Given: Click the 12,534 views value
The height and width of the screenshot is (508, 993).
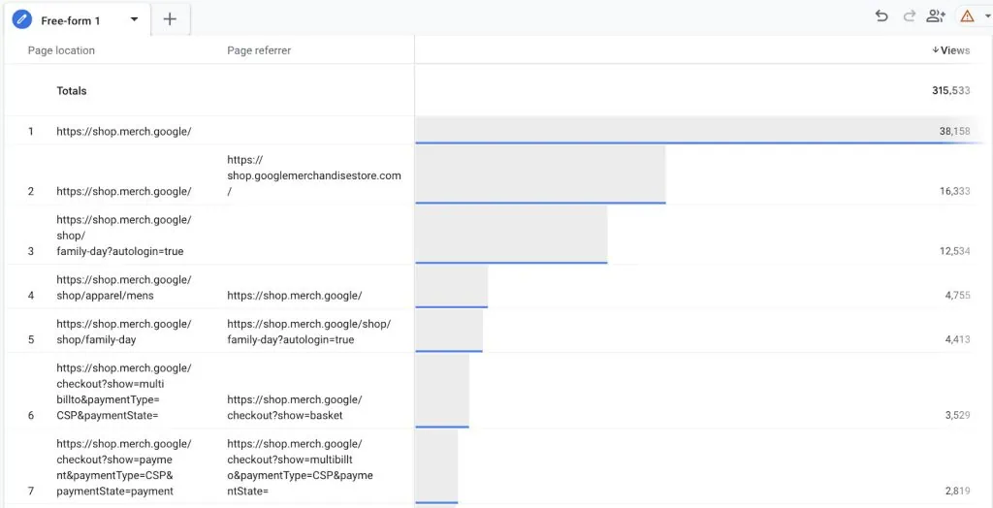Looking at the screenshot, I should tap(955, 251).
